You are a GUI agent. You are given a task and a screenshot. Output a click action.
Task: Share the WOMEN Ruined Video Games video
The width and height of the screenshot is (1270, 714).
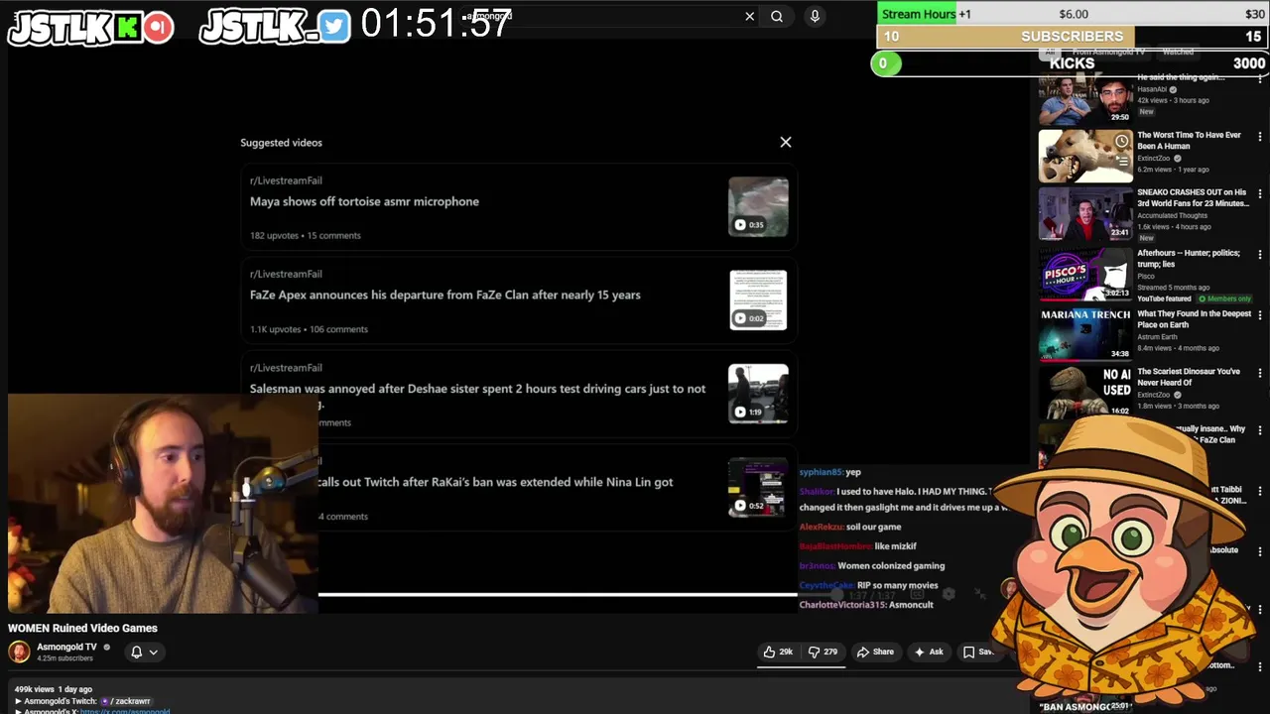coord(875,652)
